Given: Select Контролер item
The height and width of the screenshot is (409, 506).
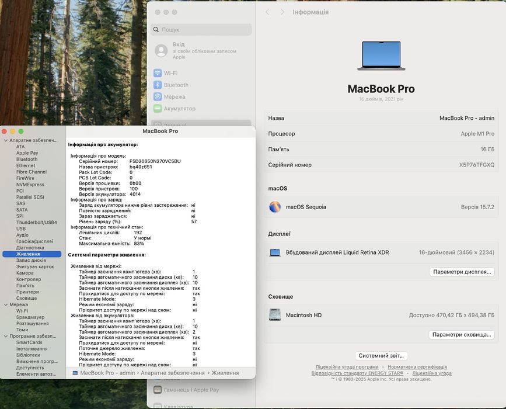Looking at the screenshot, I should click(x=29, y=279).
